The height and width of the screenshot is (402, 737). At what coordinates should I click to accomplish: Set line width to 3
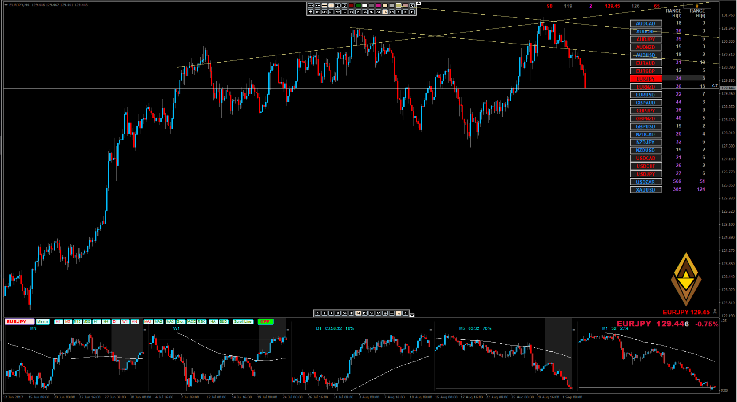tap(344, 5)
